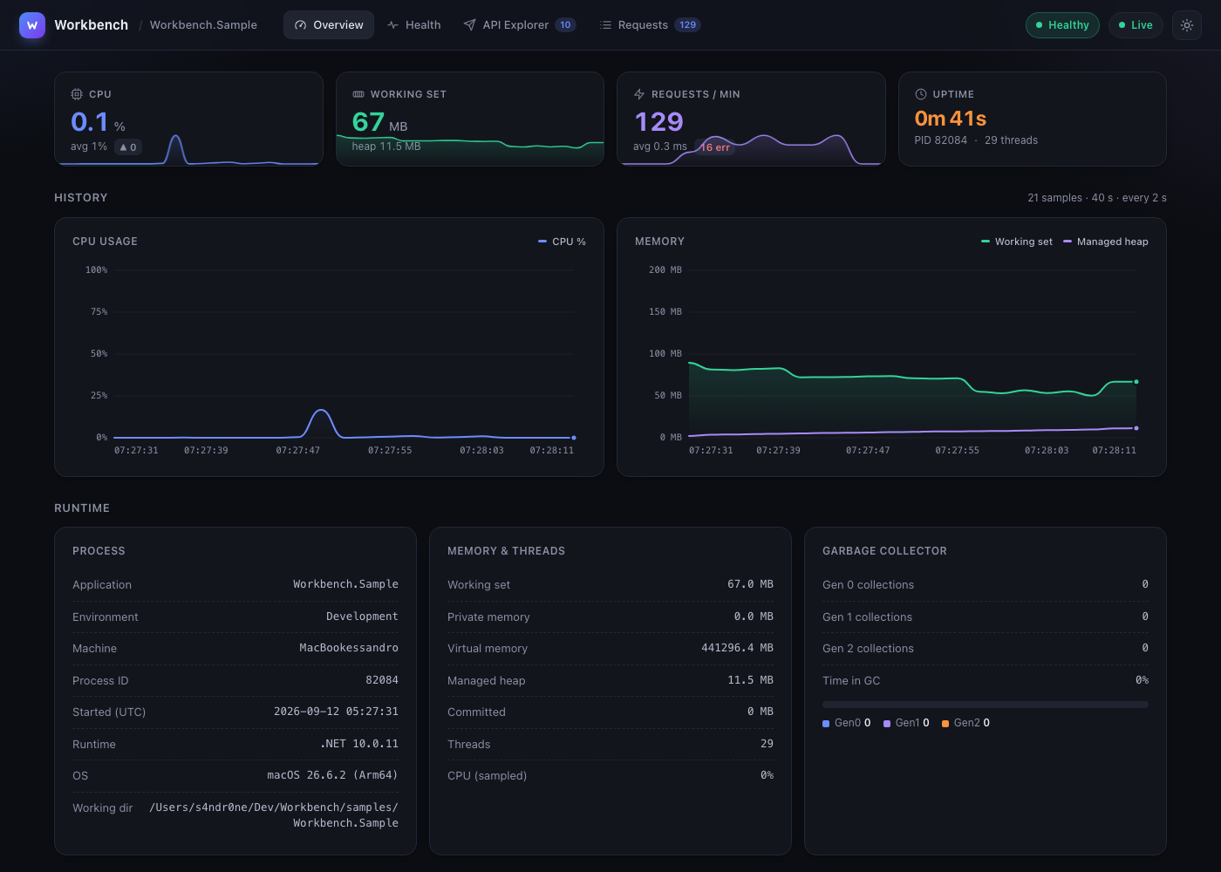Click the purple Gen1 legend swatch
The width and height of the screenshot is (1221, 872).
tap(887, 724)
